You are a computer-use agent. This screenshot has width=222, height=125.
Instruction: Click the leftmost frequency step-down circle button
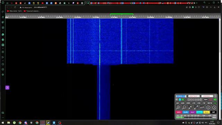189,100
